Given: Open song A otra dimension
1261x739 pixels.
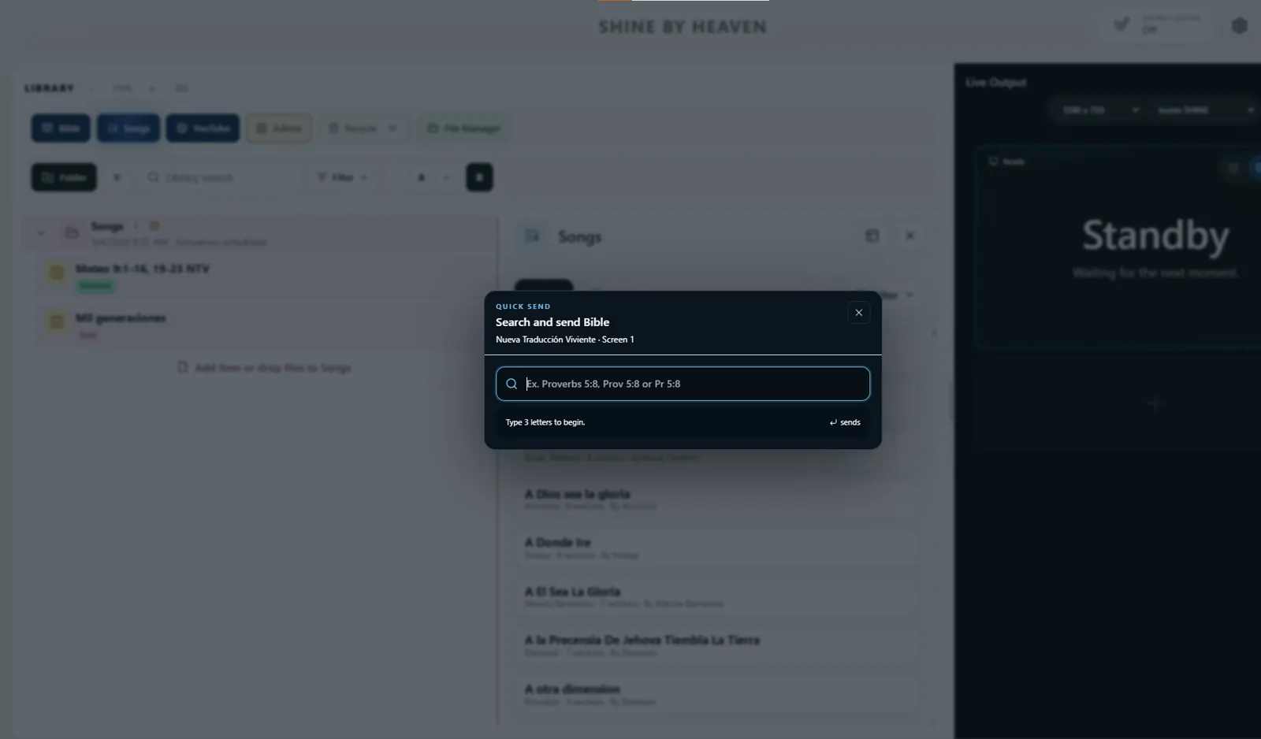Looking at the screenshot, I should (717, 694).
